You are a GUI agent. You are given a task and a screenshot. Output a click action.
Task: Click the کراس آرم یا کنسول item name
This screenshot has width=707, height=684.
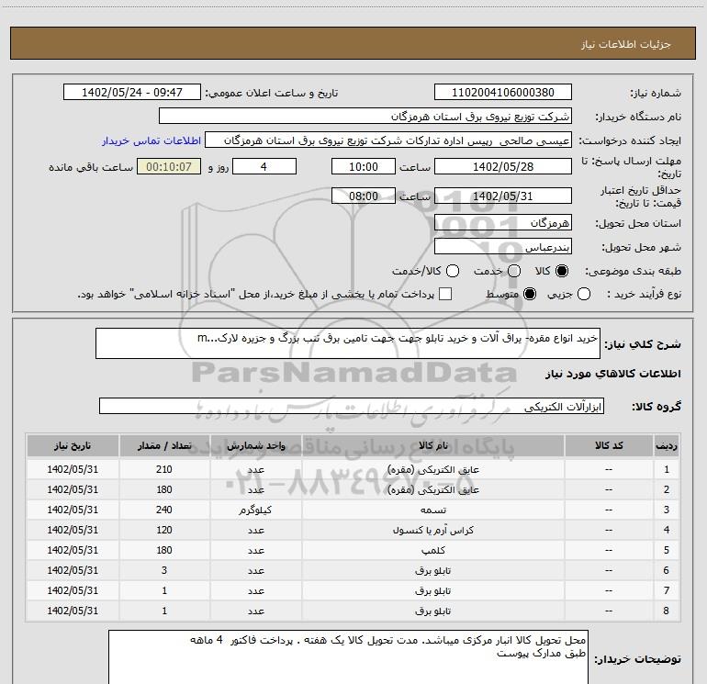pos(432,531)
